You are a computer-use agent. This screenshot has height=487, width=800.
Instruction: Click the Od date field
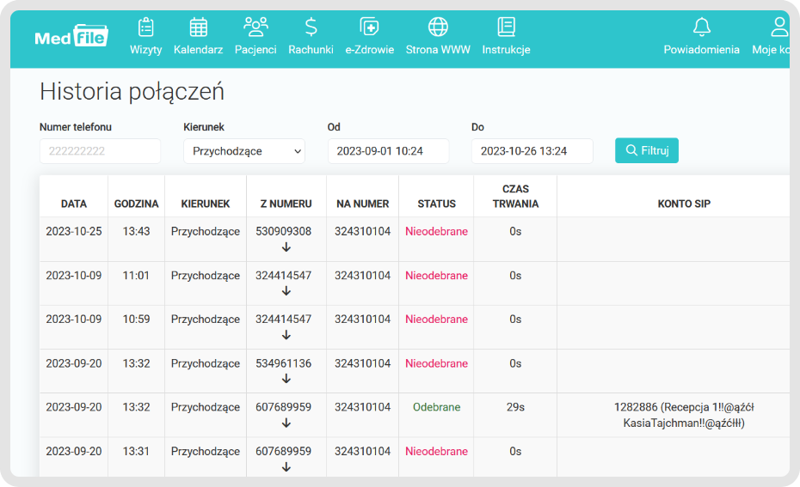click(388, 151)
